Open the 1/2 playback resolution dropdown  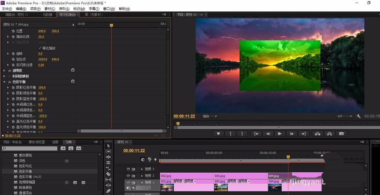pos(344,116)
